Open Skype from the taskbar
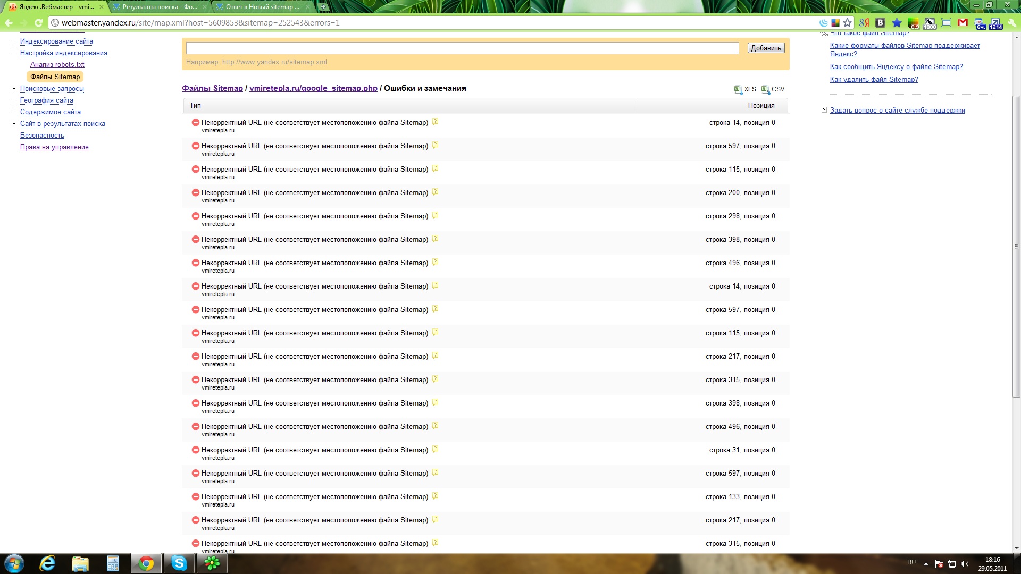Screen dimensions: 1021x574 (x=179, y=563)
